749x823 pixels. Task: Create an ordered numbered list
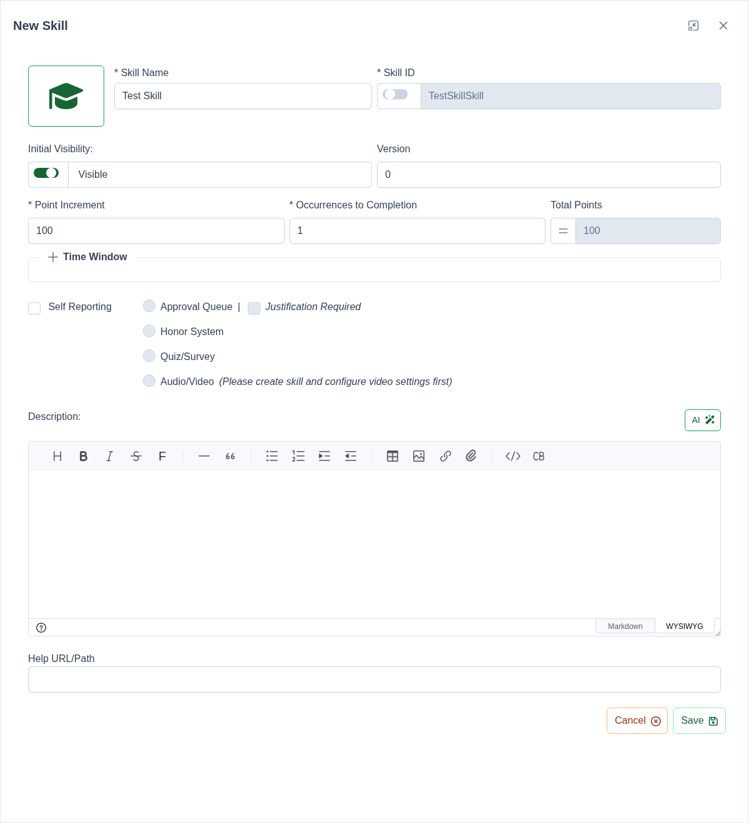(298, 456)
